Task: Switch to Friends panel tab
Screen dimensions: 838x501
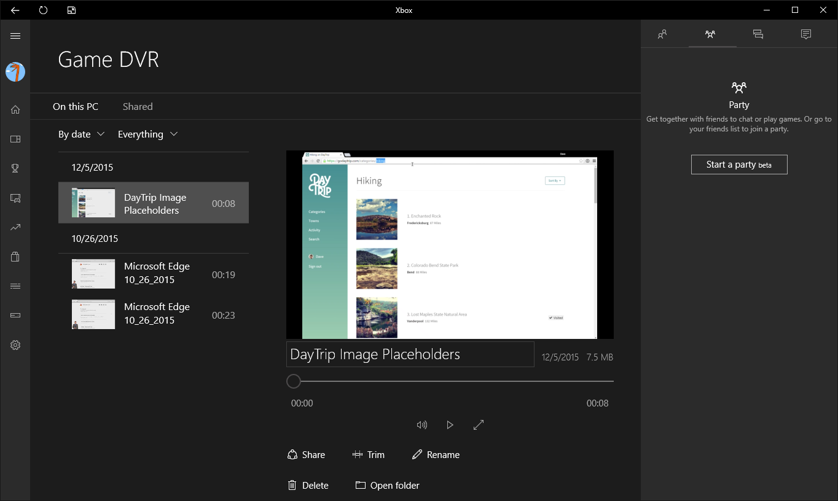Action: tap(662, 34)
